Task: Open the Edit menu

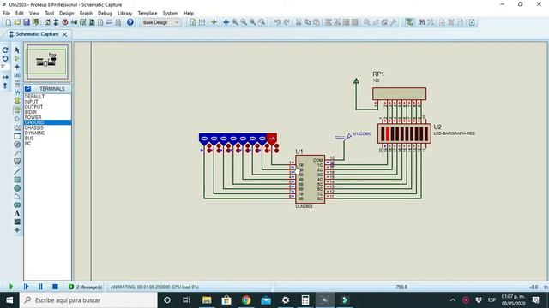Action: click(x=19, y=14)
